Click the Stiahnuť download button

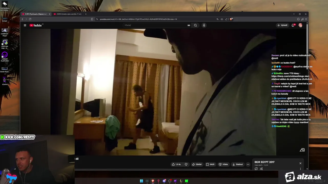[238, 164]
